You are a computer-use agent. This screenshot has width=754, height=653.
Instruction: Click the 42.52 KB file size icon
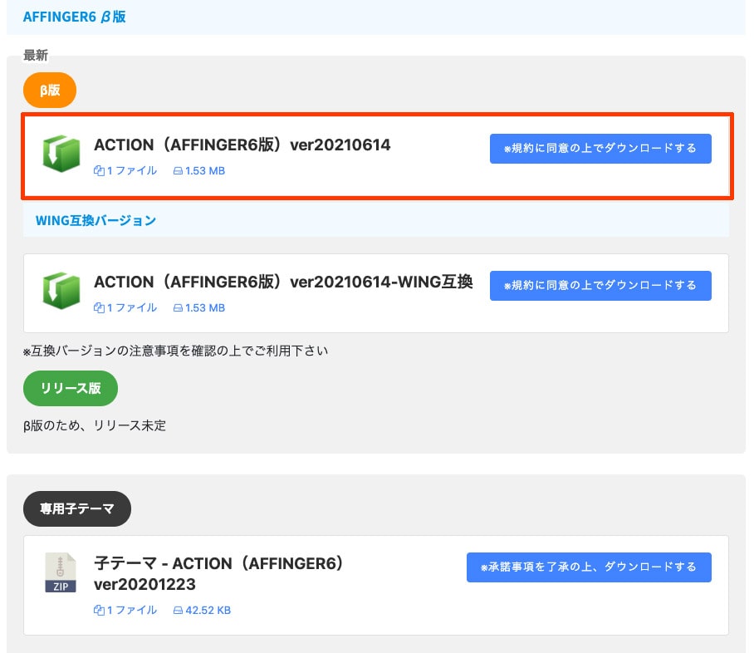178,611
